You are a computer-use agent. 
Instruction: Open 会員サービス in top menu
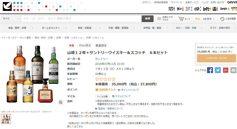click(192, 2)
